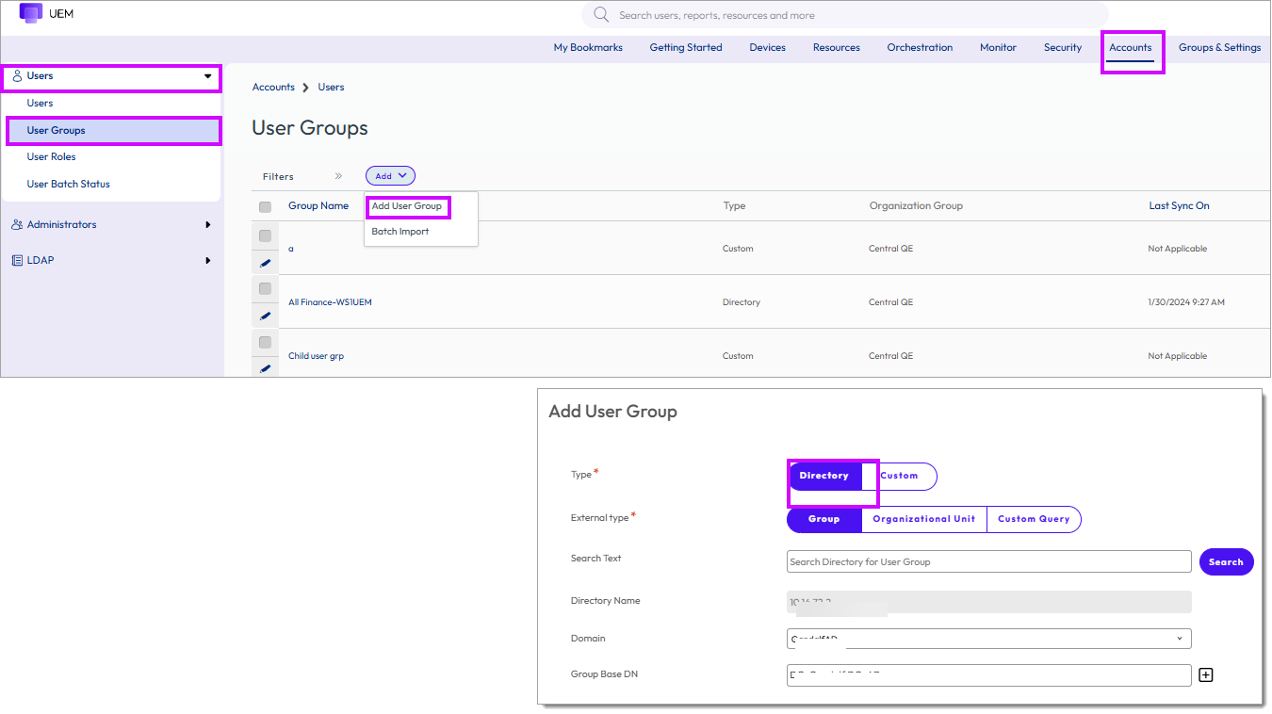Select Directory as user group type

tap(824, 476)
